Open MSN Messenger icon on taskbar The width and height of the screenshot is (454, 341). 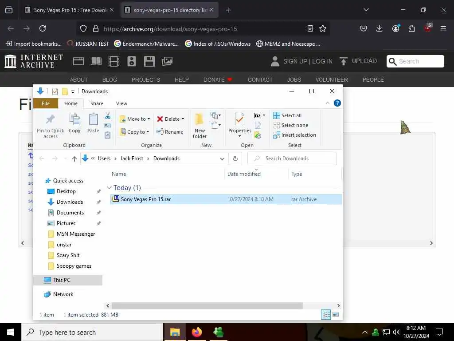[x=219, y=332]
